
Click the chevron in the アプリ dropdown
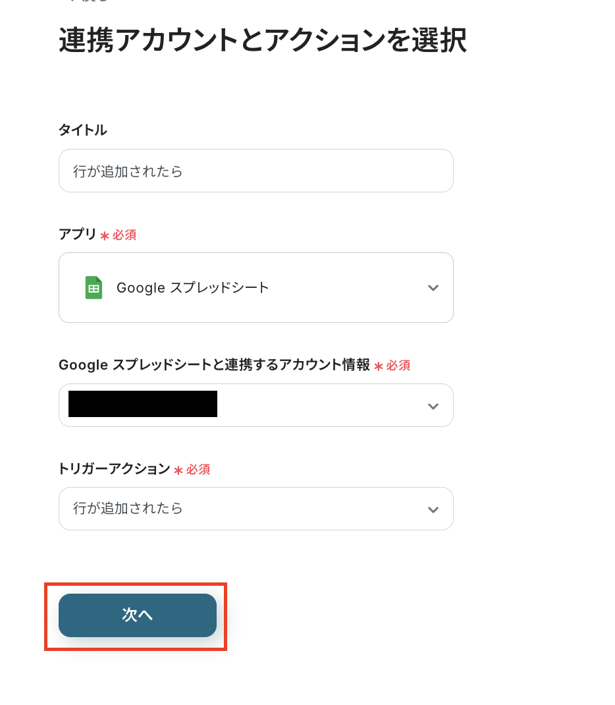433,288
